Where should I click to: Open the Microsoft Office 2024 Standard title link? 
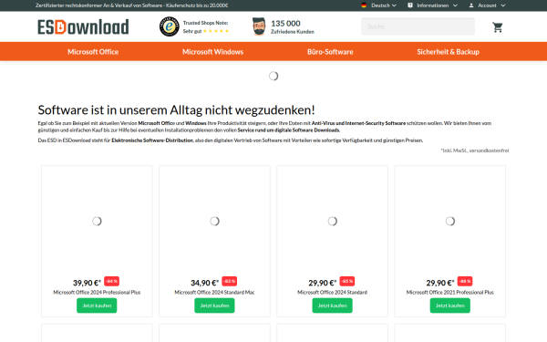coord(332,293)
